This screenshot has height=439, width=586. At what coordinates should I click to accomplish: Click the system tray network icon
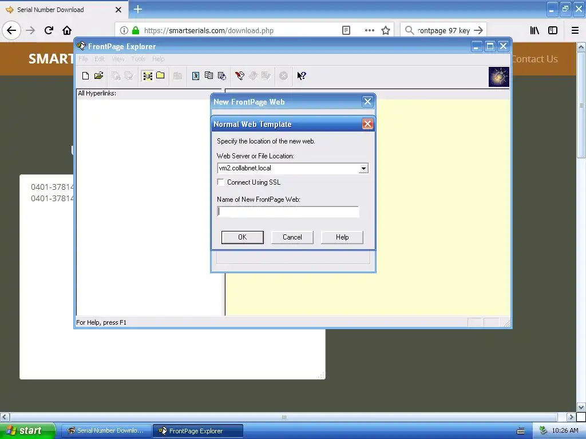[x=543, y=431]
